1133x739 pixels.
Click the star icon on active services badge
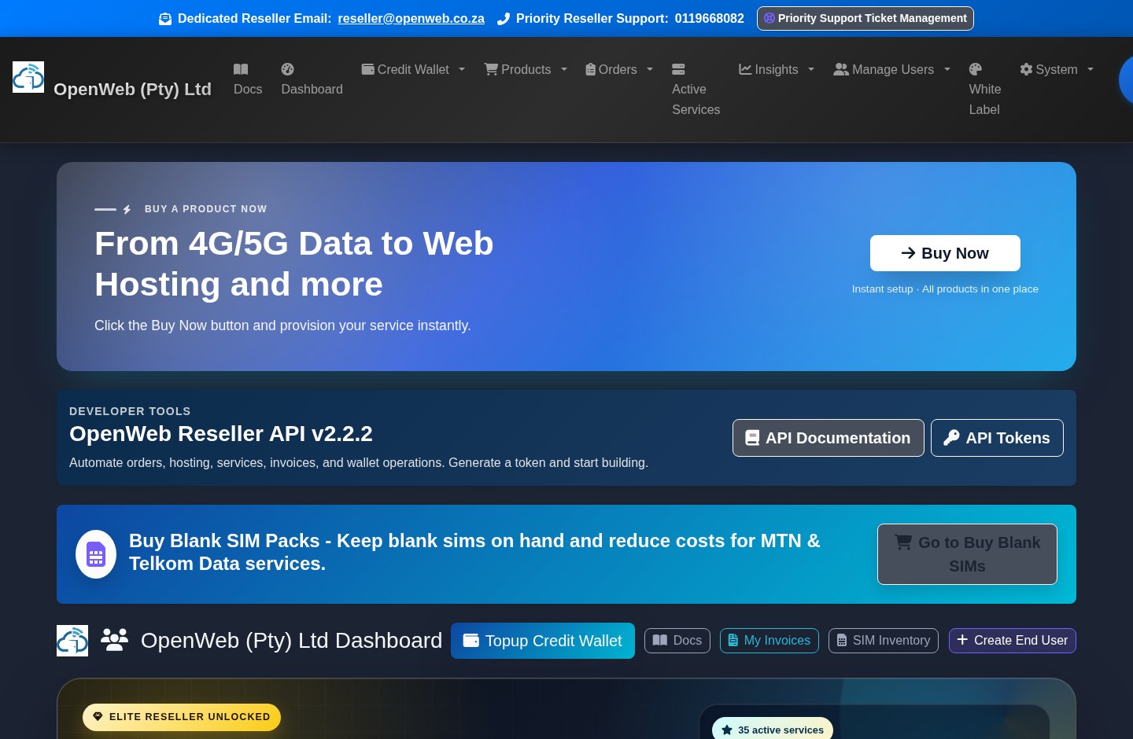point(727,730)
